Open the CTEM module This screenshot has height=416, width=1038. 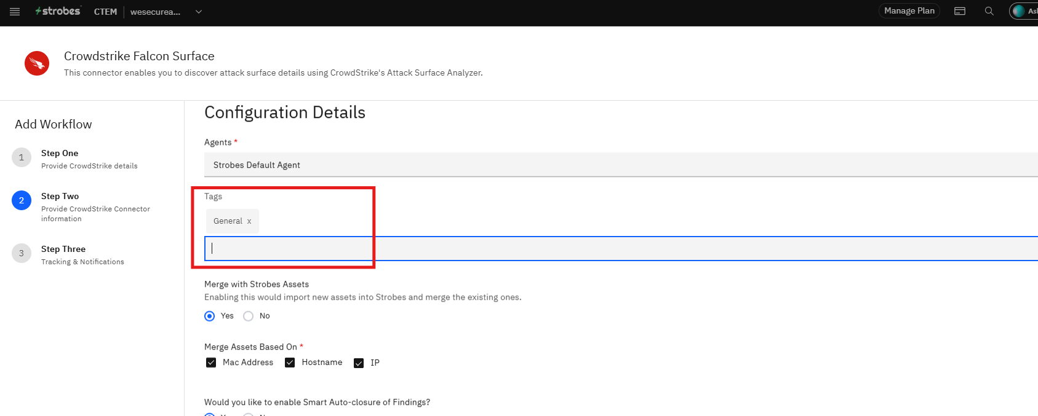[x=105, y=12]
